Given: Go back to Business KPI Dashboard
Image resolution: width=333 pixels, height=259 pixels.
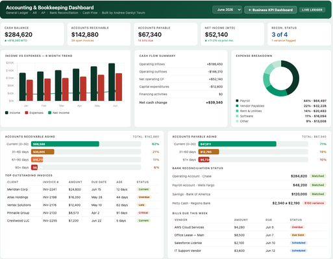Looking at the screenshot, I should pyautogui.click(x=271, y=10).
